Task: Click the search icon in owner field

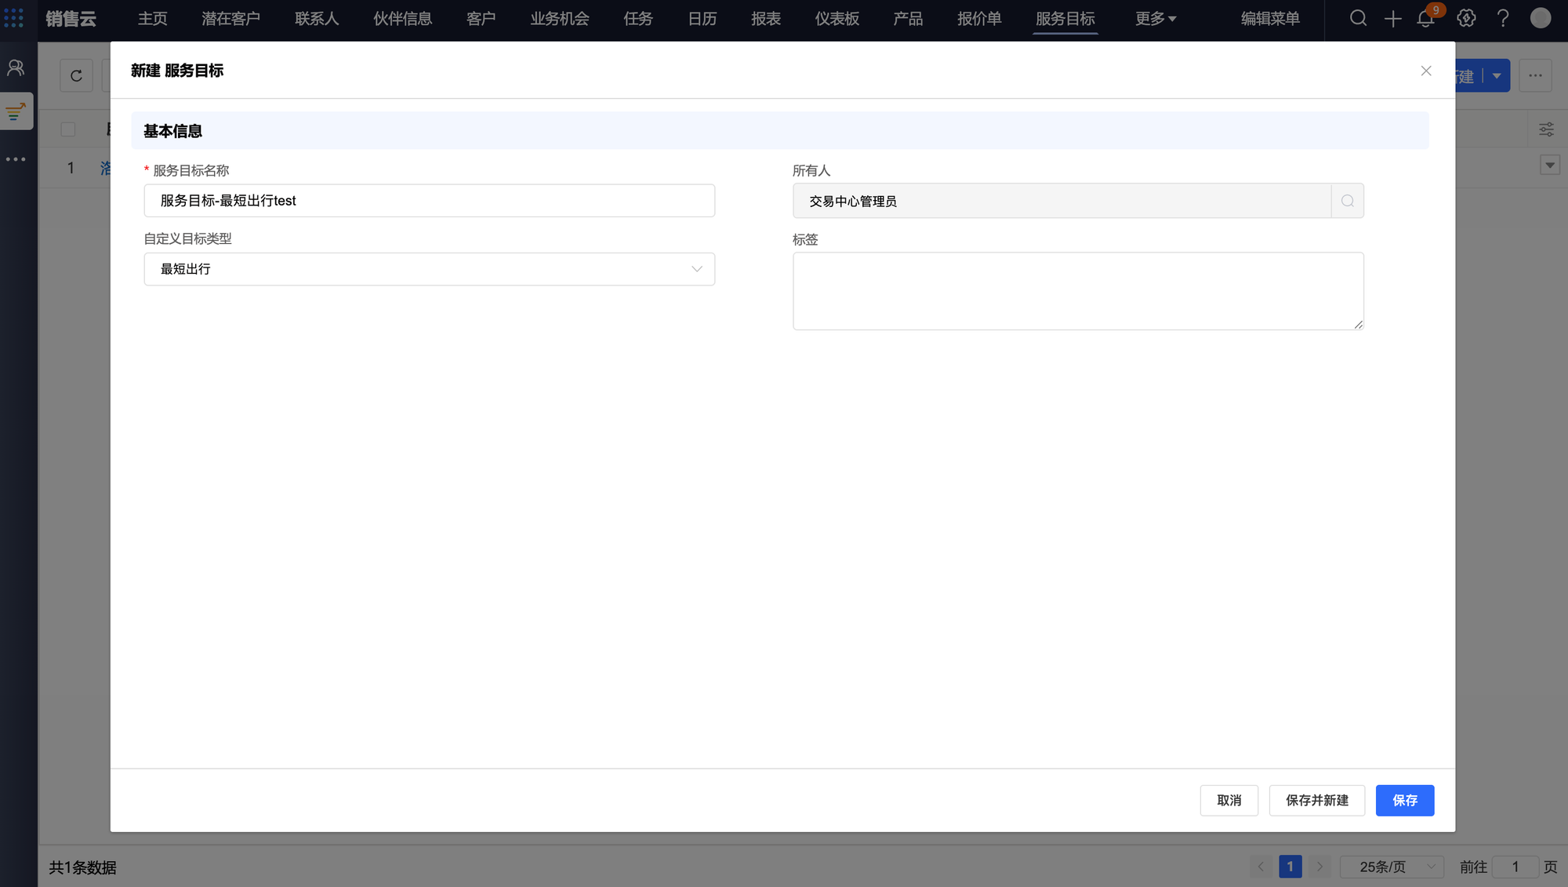Action: coord(1347,202)
